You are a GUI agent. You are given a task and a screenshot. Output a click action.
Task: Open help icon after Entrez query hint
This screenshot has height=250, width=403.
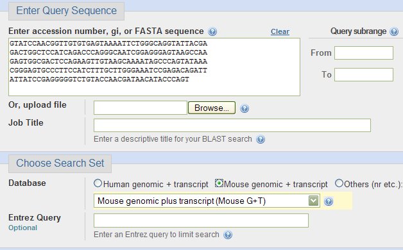coord(228,235)
